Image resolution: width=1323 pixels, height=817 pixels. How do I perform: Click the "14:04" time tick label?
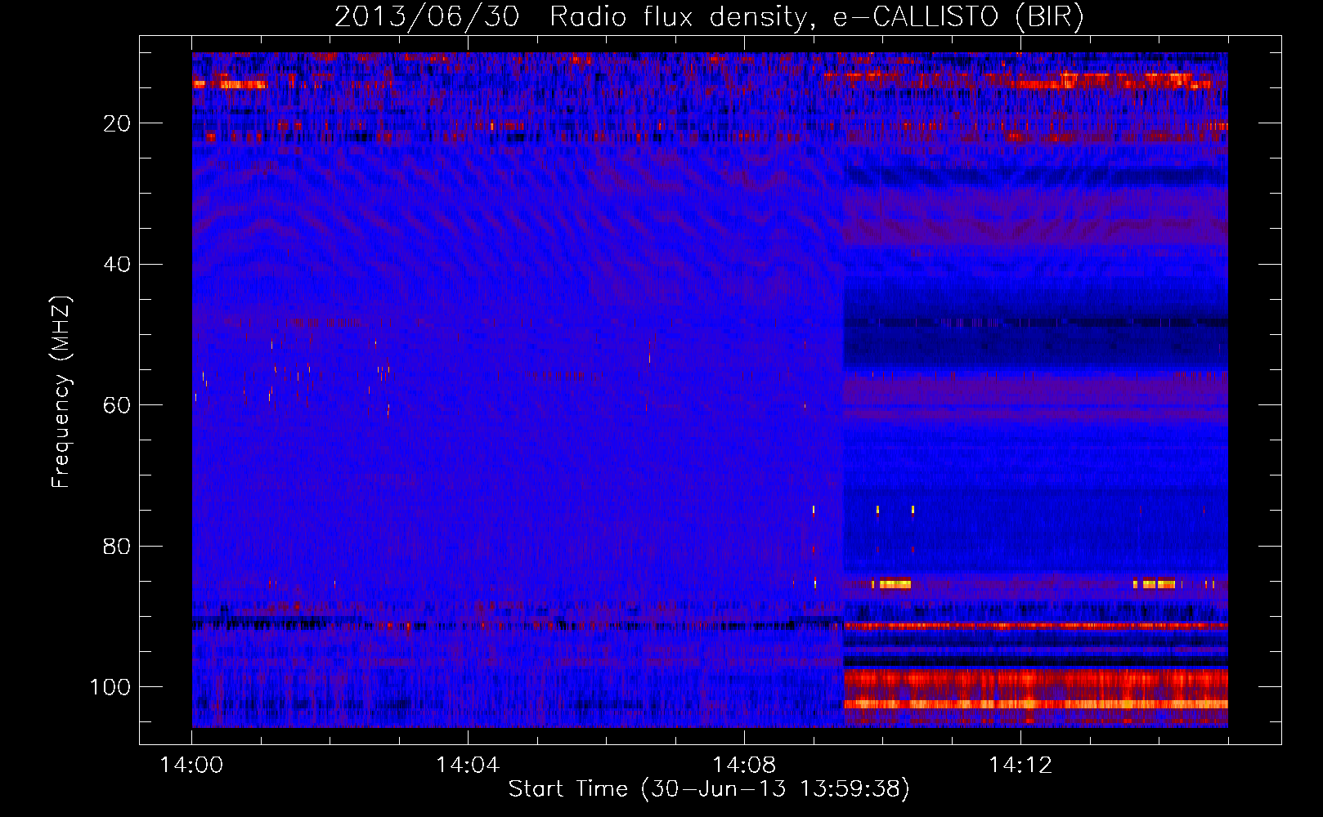(x=468, y=766)
